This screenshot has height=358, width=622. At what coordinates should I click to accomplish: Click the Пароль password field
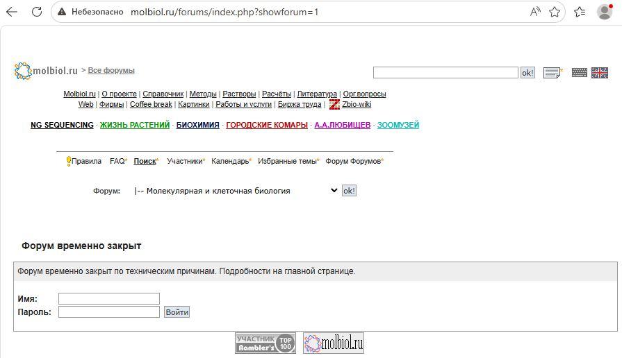click(109, 312)
